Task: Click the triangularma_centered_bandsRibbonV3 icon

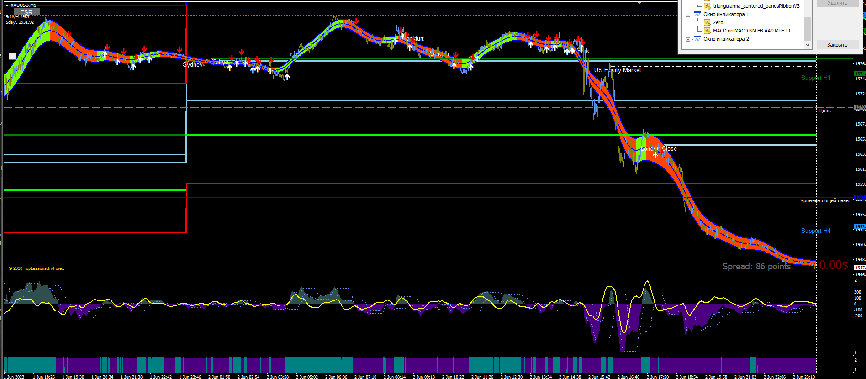Action: point(707,6)
